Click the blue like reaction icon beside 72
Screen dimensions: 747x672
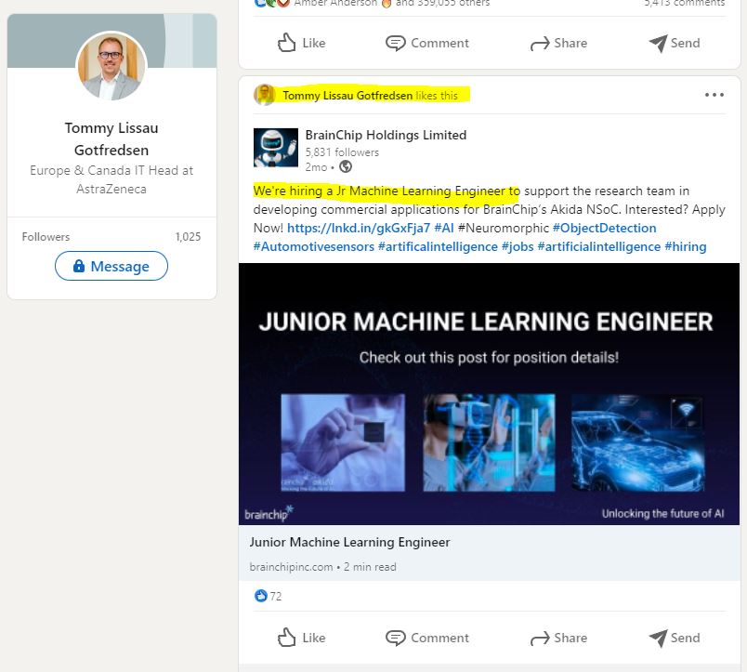pyautogui.click(x=260, y=596)
